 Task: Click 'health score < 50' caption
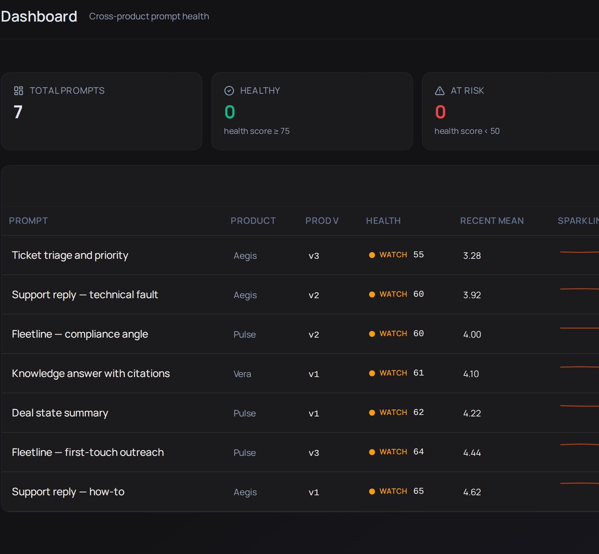467,131
